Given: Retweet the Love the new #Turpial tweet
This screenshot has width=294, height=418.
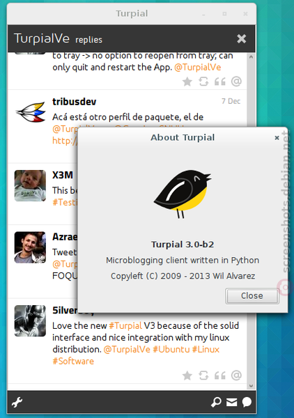Looking at the screenshot, I should point(203,376).
